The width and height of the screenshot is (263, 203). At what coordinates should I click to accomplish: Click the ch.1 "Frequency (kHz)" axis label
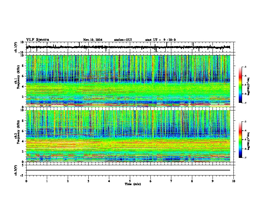click(x=18, y=77)
